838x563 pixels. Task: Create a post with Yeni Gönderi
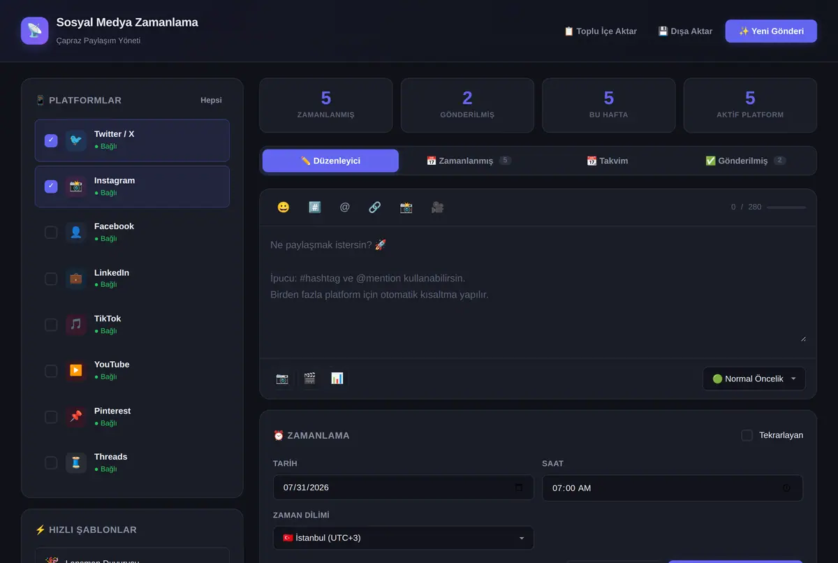pos(771,31)
